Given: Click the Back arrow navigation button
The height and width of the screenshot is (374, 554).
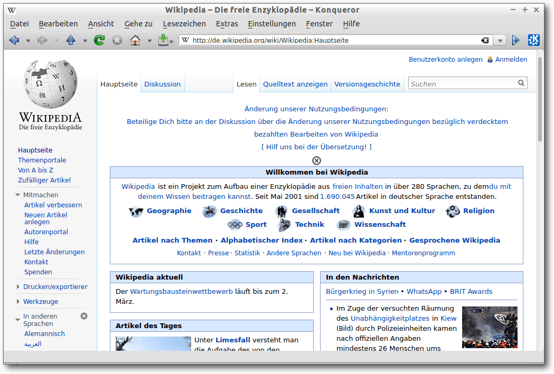Looking at the screenshot, I should (14, 40).
